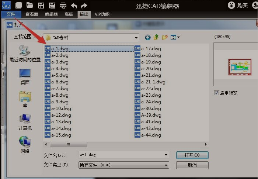Select file a-30.dwg

click(x=148, y=108)
